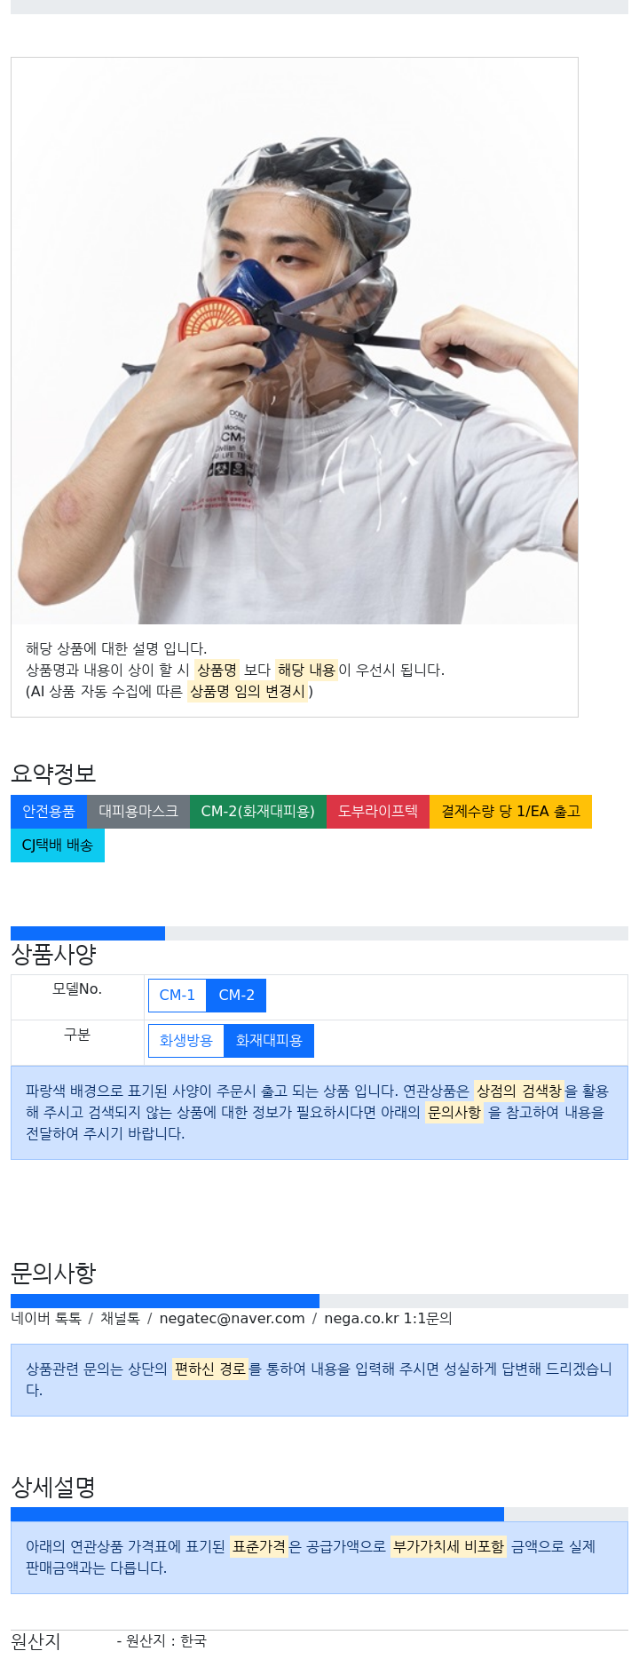The height and width of the screenshot is (1659, 639).
Task: Select the 화재대피용 type option
Action: pyautogui.click(x=269, y=1041)
